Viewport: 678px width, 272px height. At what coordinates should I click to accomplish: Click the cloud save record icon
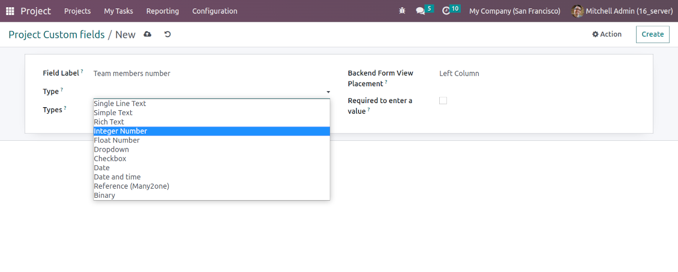click(148, 35)
